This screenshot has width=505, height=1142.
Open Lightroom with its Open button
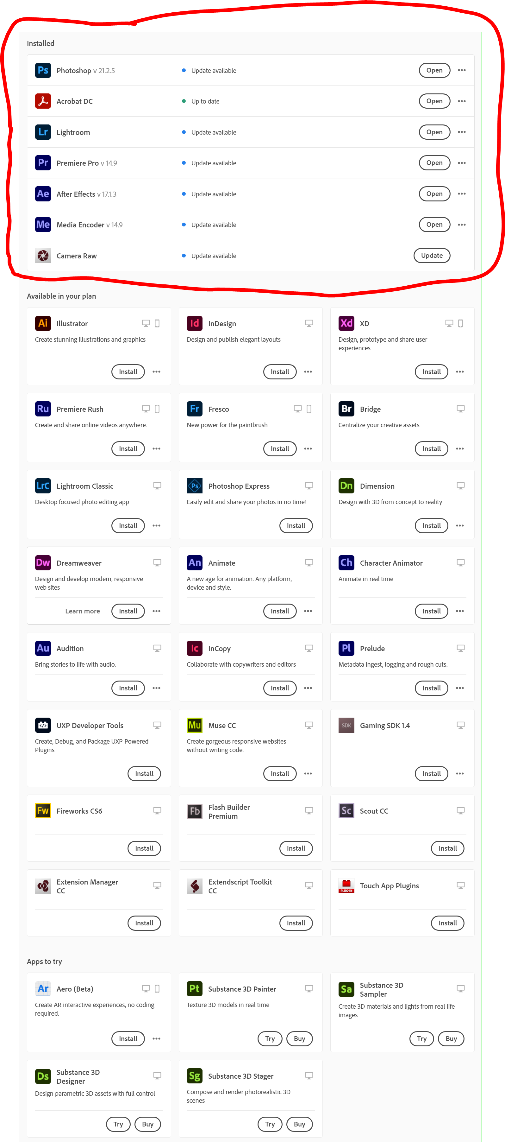coord(434,132)
